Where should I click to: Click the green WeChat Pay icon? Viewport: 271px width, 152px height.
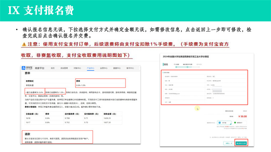(235, 123)
